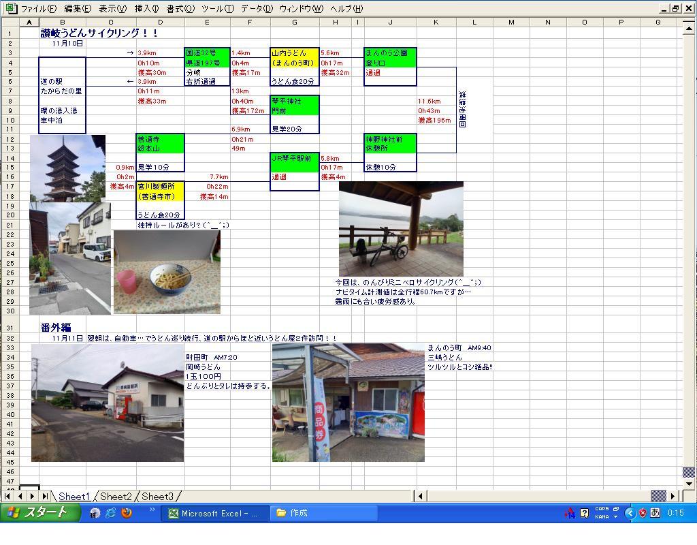Open the ファイル (File) menu
Image resolution: width=697 pixels, height=545 pixels.
coord(38,9)
